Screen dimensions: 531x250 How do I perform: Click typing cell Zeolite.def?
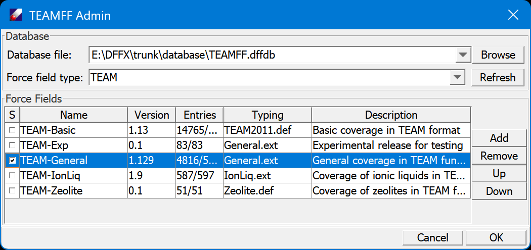pyautogui.click(x=268, y=191)
